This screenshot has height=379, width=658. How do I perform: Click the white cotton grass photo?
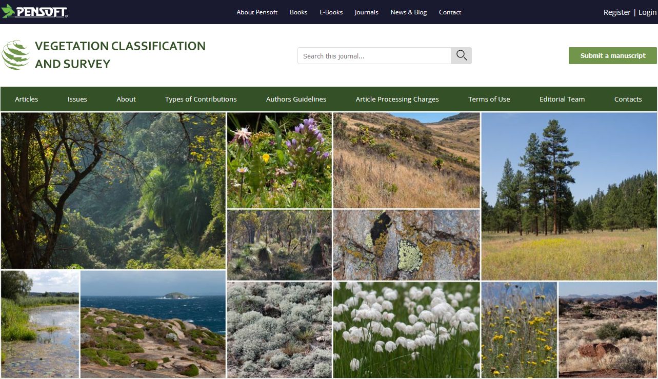[x=407, y=330]
